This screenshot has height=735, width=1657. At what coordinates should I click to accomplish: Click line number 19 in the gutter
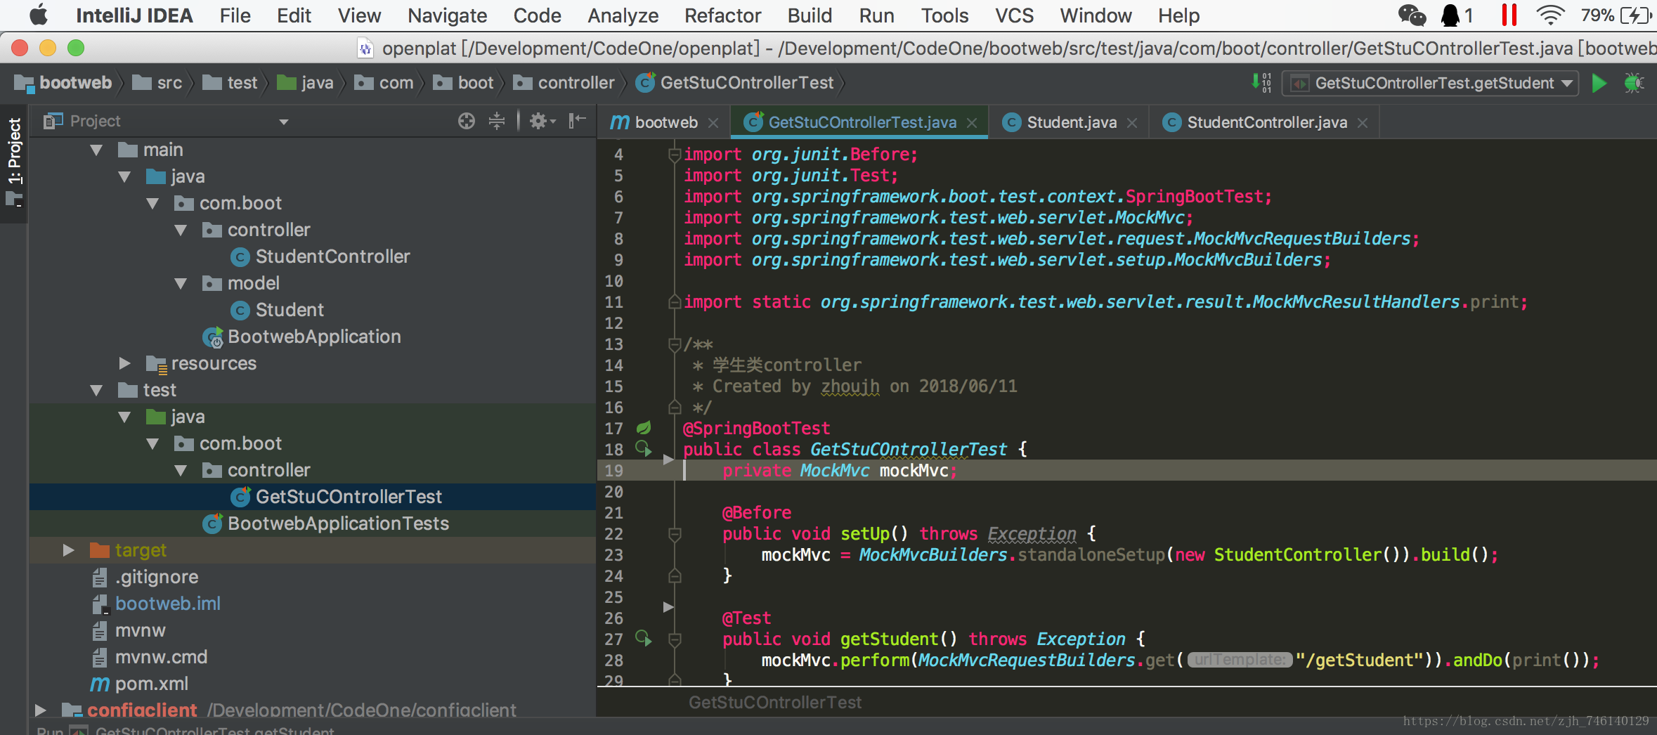click(x=613, y=470)
